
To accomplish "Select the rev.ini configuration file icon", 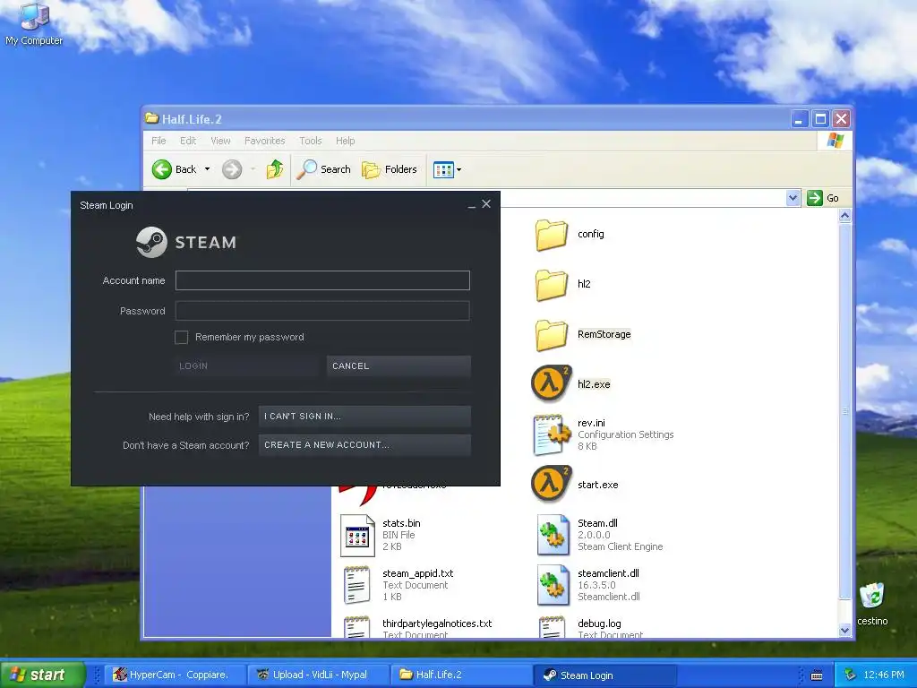I will click(552, 434).
